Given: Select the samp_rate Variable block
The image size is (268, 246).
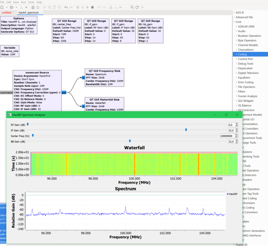Looking at the screenshot, I should (10, 51).
